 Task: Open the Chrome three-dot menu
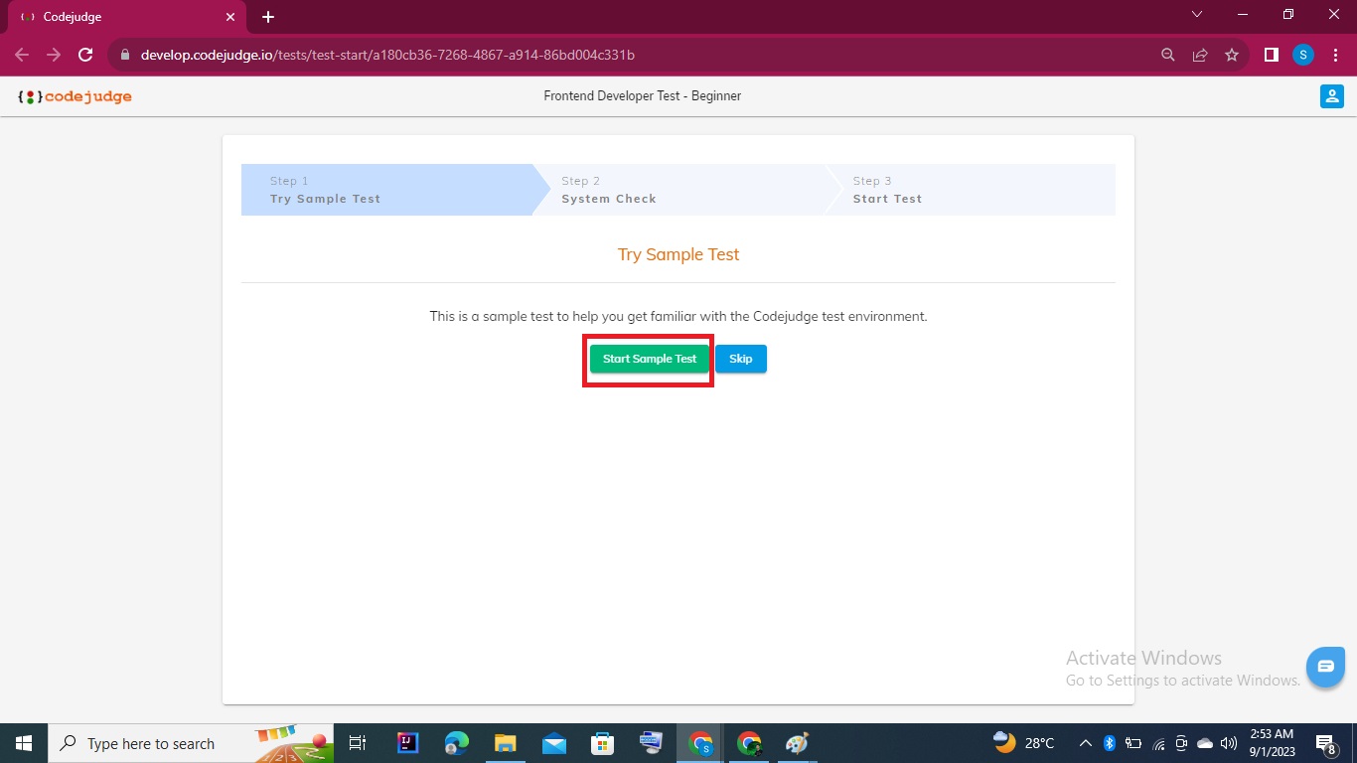point(1335,55)
